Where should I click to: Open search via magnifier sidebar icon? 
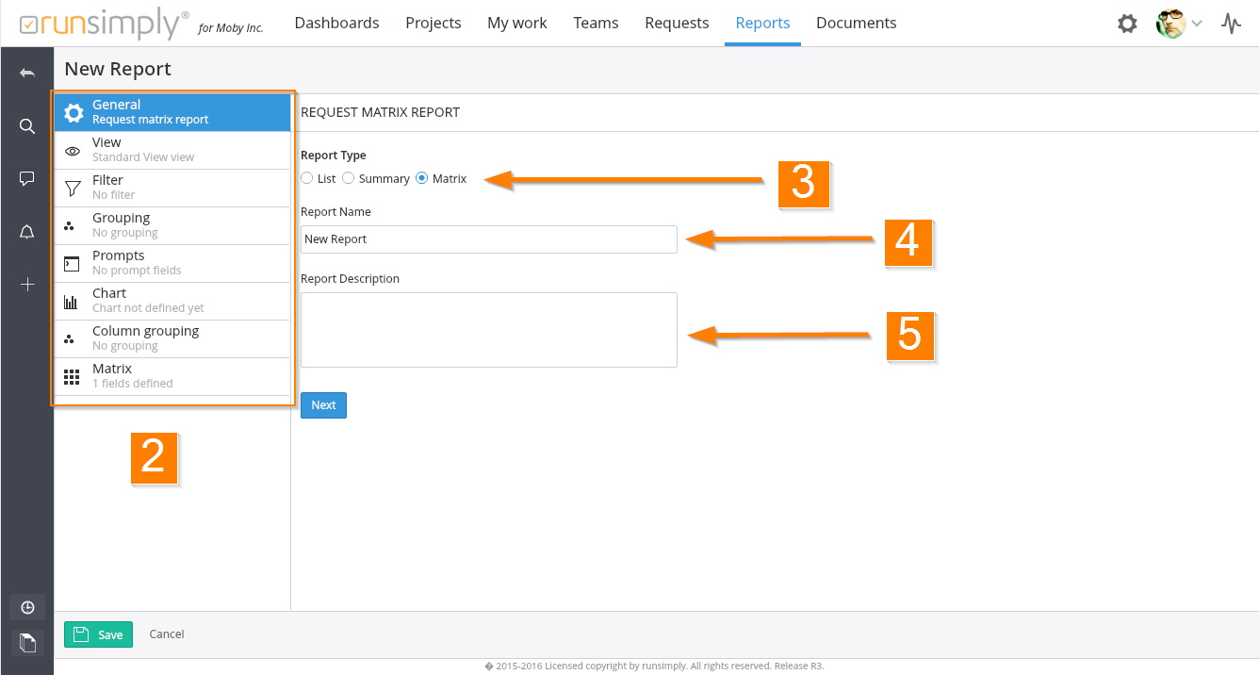[x=27, y=126]
